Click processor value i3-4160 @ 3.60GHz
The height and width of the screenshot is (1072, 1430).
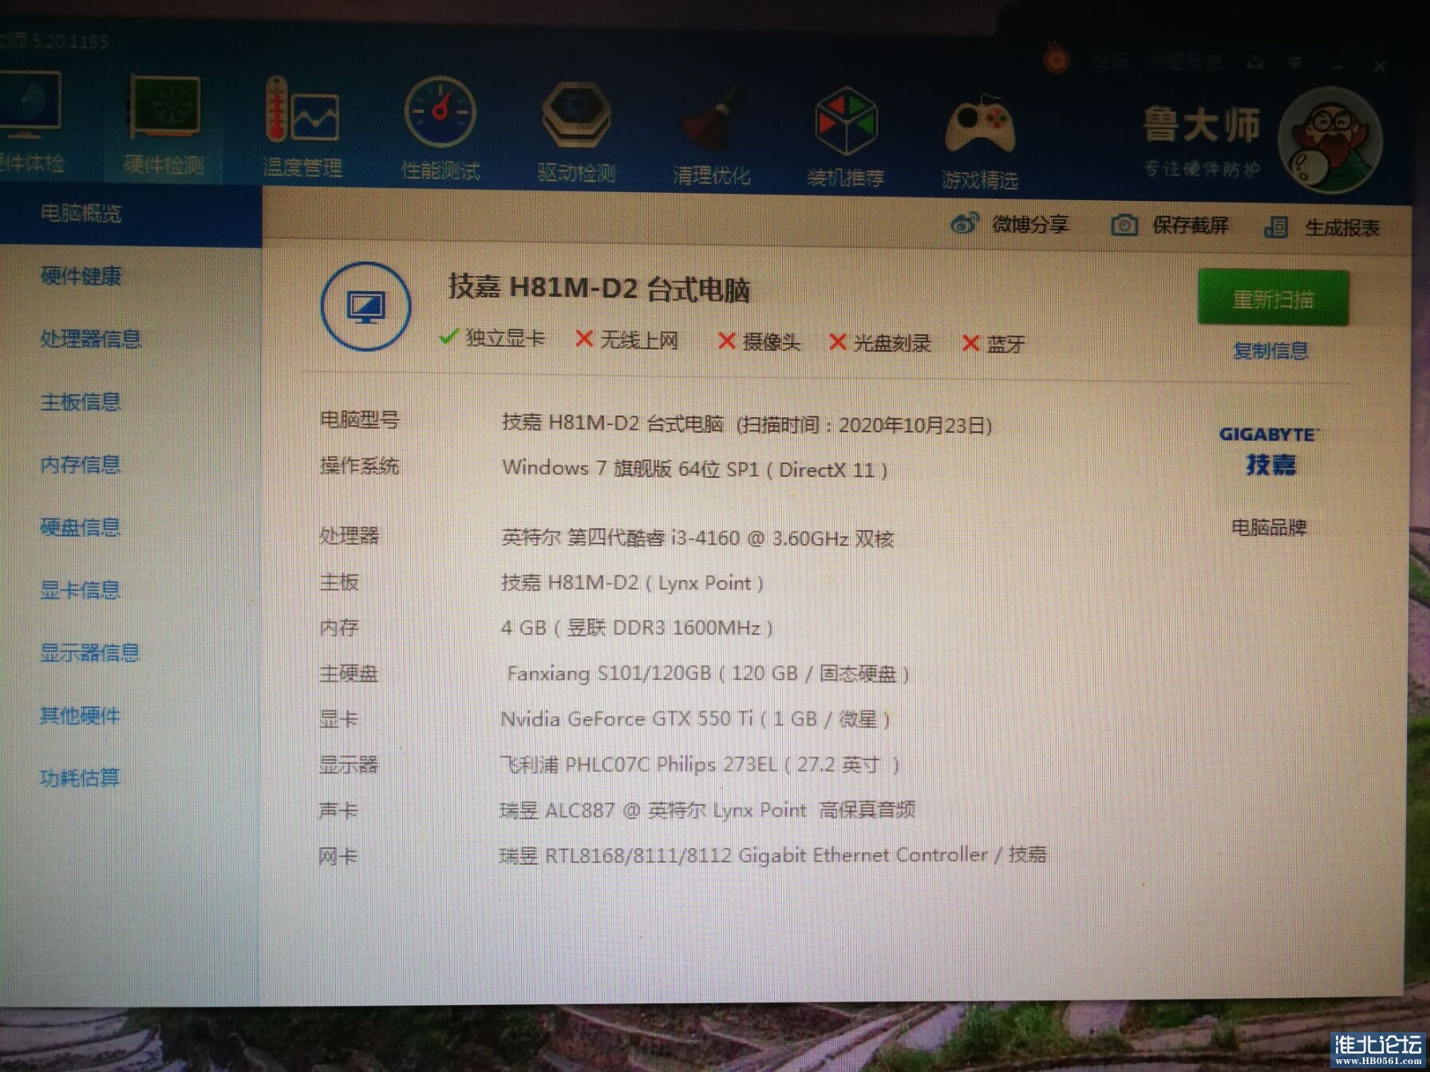pyautogui.click(x=697, y=538)
